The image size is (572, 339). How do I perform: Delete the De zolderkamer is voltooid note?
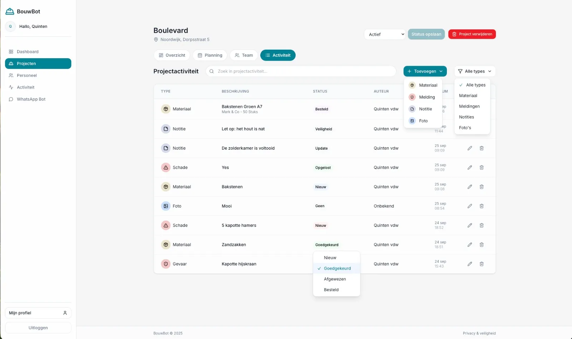tap(482, 148)
